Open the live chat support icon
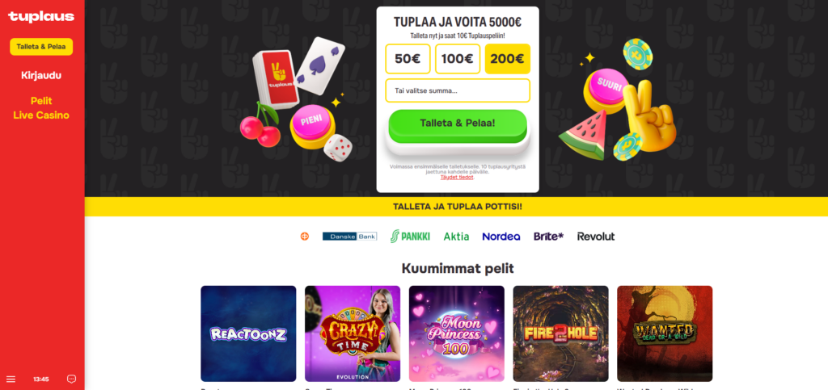This screenshot has height=390, width=828. pyautogui.click(x=72, y=379)
